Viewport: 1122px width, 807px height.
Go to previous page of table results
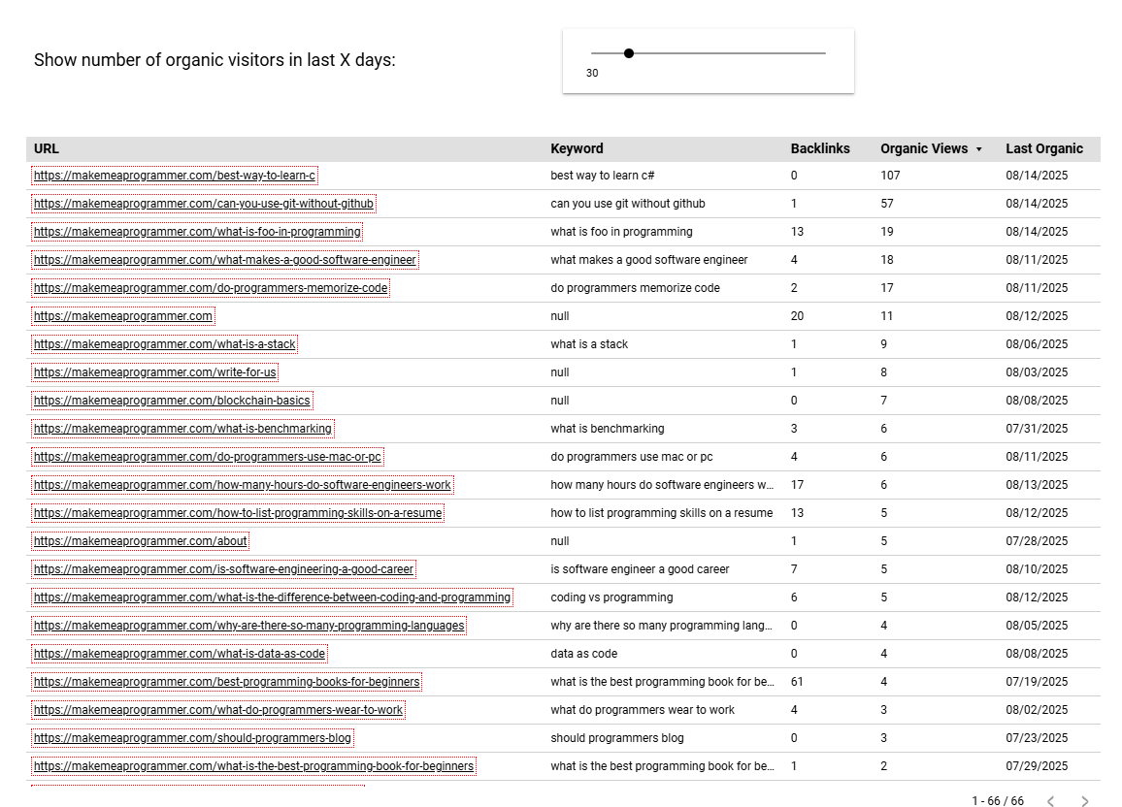pyautogui.click(x=1050, y=801)
